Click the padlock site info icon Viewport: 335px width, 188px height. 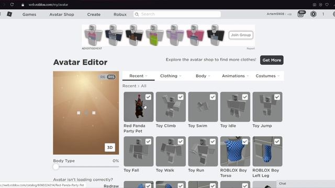23,5
